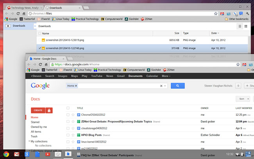Check the box next to HPIO Blog Posts
The width and height of the screenshot is (254, 159).
pyautogui.click(x=68, y=134)
